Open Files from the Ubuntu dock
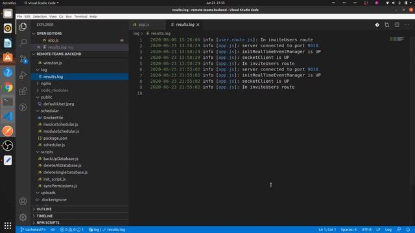415x233 pixels. pos(8,14)
